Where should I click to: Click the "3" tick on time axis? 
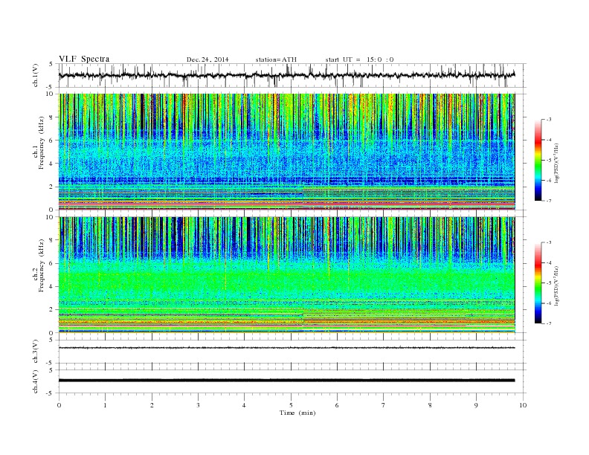(x=198, y=405)
